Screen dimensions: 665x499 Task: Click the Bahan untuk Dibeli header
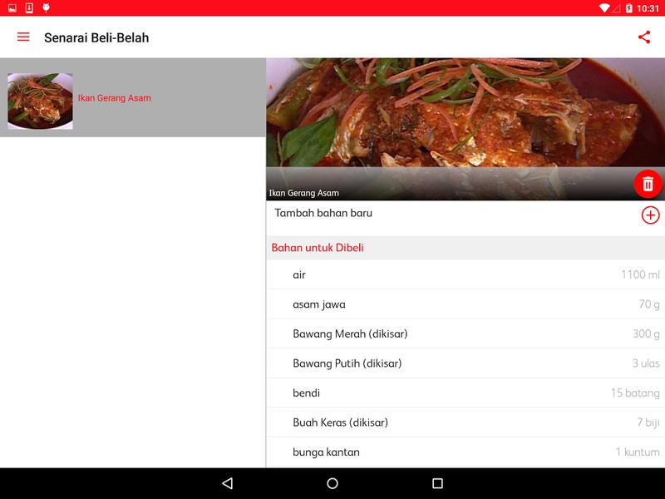pyautogui.click(x=465, y=248)
